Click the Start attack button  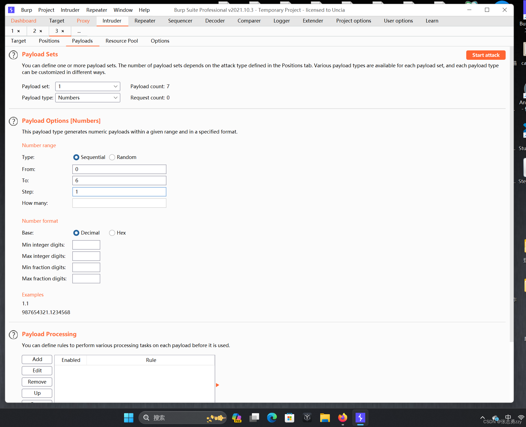(x=486, y=55)
